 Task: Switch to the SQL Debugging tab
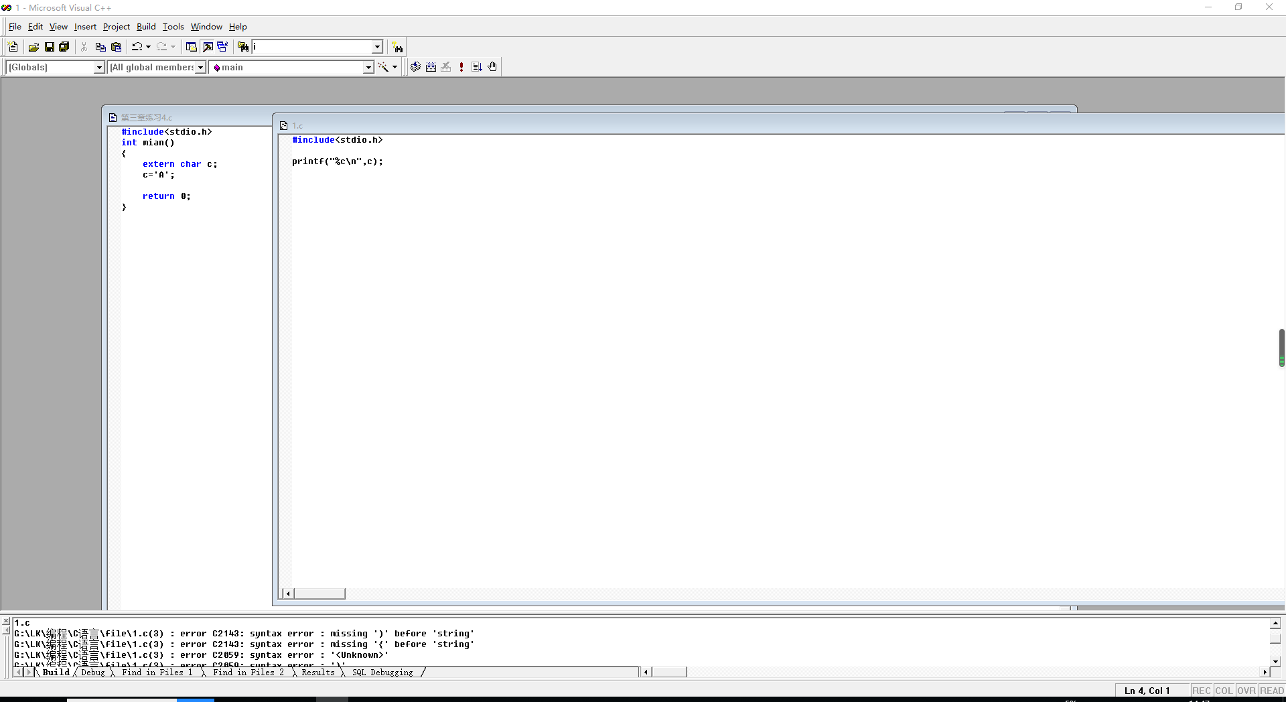pos(382,673)
